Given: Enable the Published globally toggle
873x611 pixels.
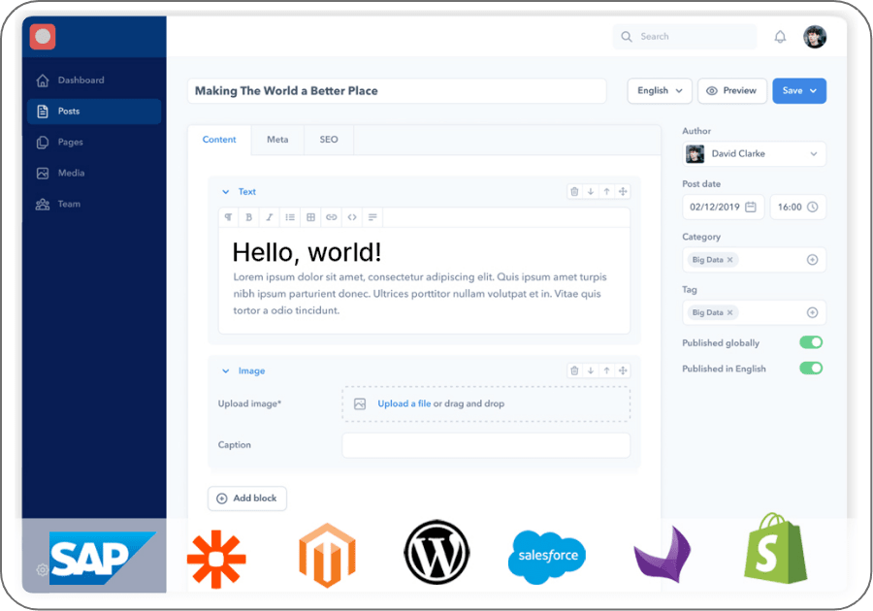Looking at the screenshot, I should tap(811, 342).
